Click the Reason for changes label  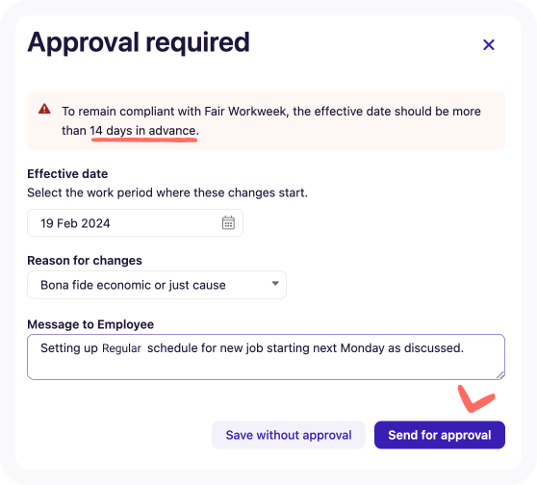click(85, 261)
